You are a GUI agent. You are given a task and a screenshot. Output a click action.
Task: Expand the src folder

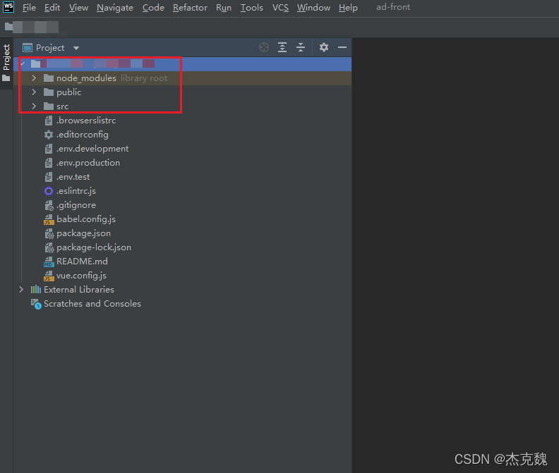click(34, 106)
